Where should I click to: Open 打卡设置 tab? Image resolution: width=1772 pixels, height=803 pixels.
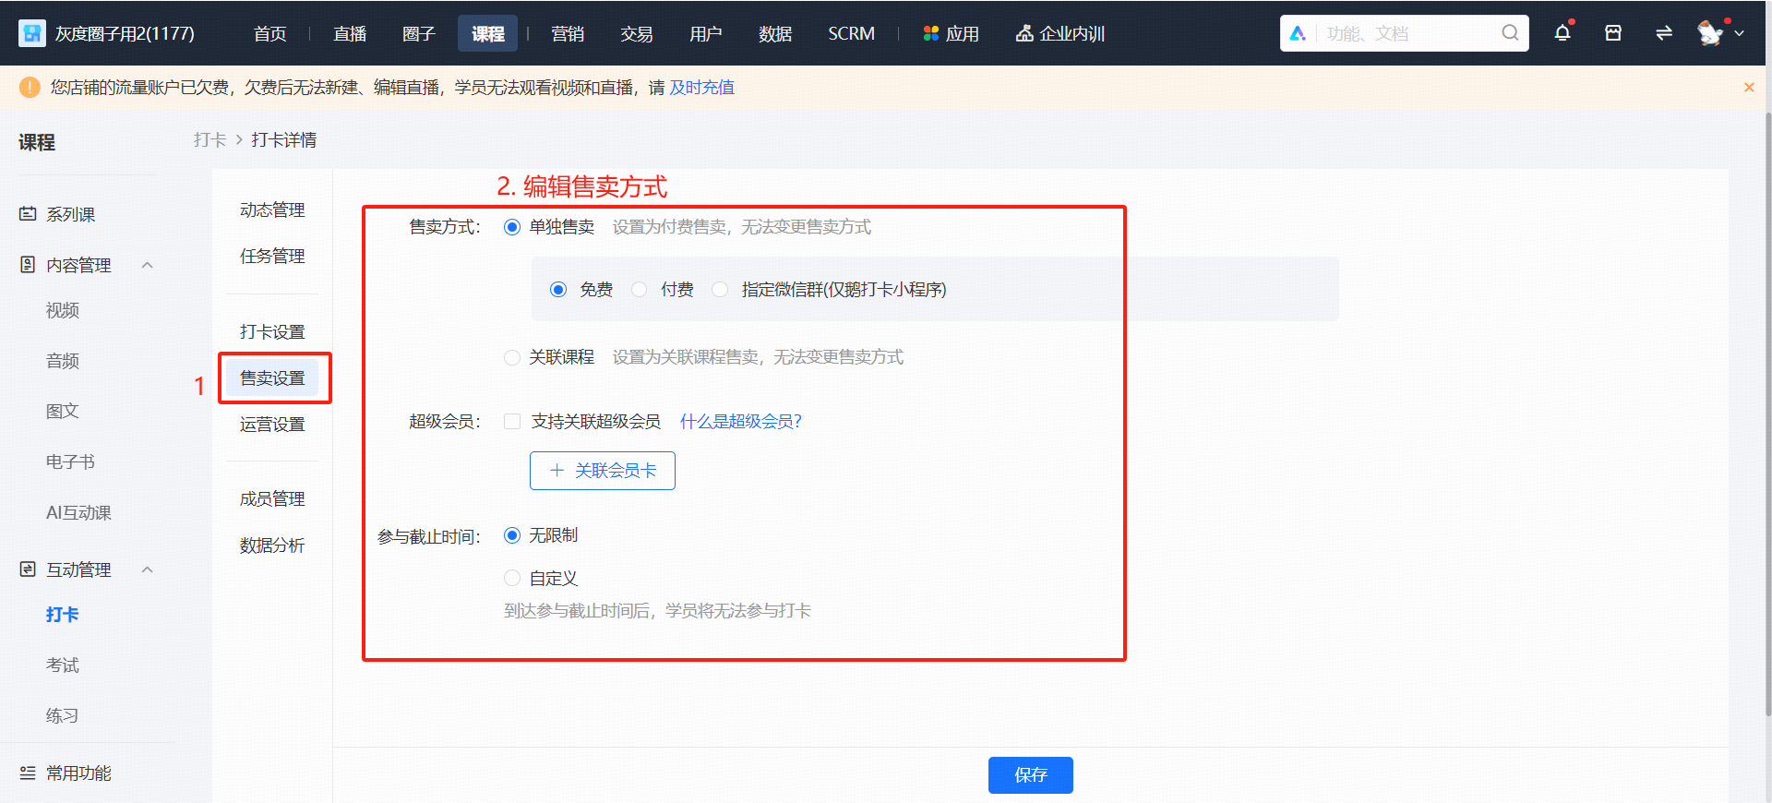click(x=272, y=332)
